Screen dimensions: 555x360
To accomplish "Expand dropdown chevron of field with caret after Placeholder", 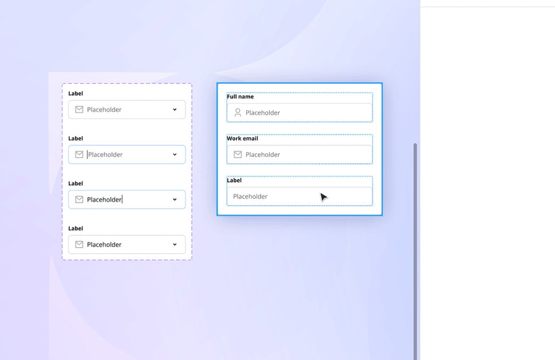I will point(174,199).
